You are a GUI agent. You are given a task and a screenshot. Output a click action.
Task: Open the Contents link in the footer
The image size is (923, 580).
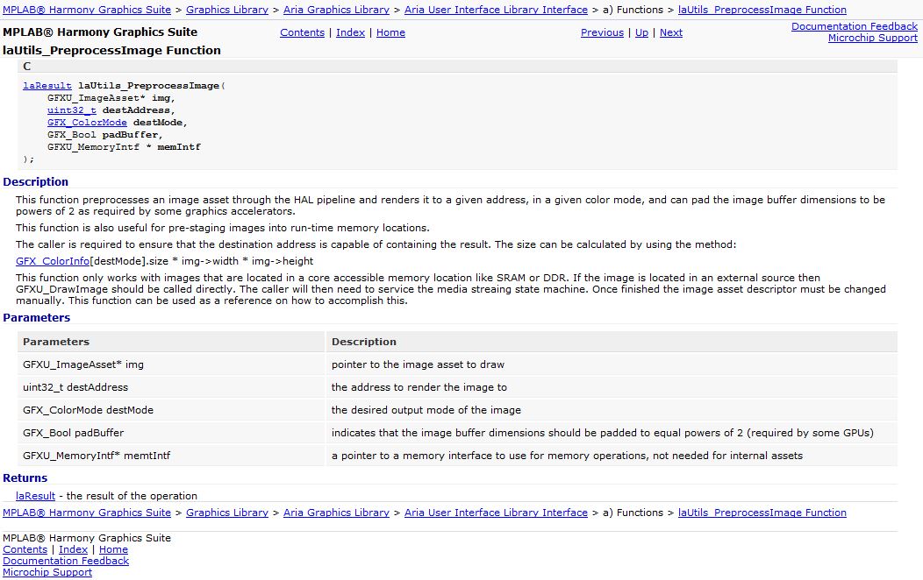[25, 549]
